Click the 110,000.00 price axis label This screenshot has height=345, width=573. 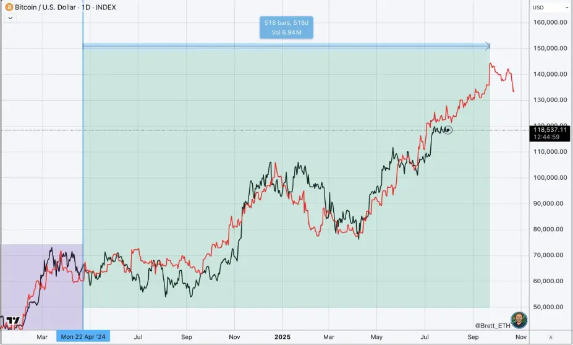point(550,151)
